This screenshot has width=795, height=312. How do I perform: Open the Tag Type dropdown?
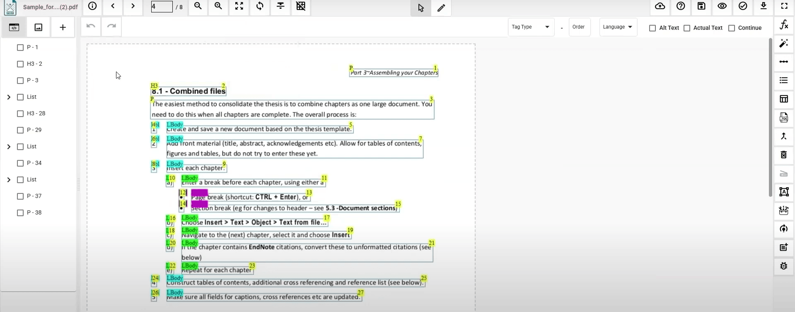(531, 27)
